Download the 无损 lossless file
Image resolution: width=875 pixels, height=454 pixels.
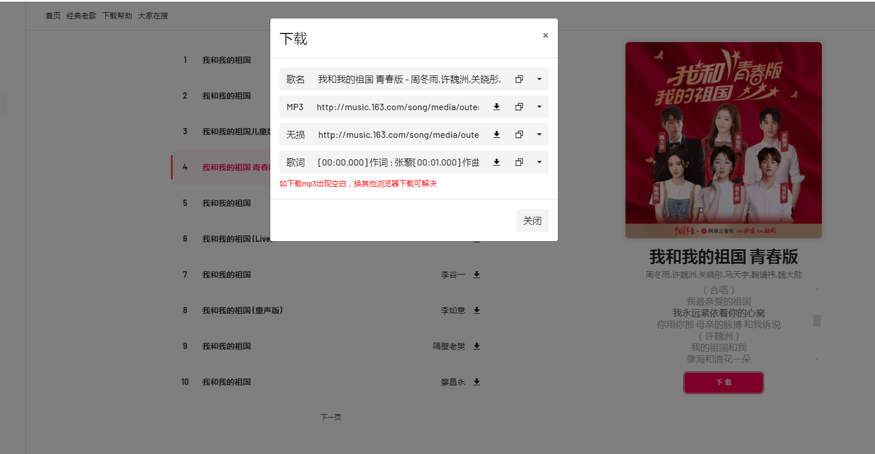point(497,134)
